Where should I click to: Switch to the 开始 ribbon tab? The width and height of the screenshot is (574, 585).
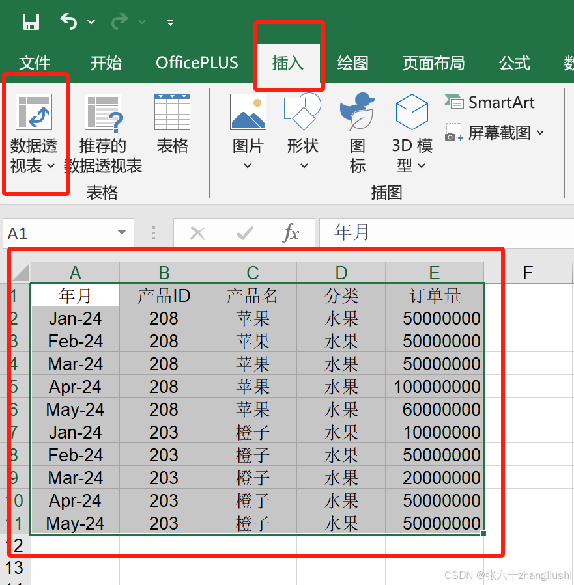[x=106, y=62]
